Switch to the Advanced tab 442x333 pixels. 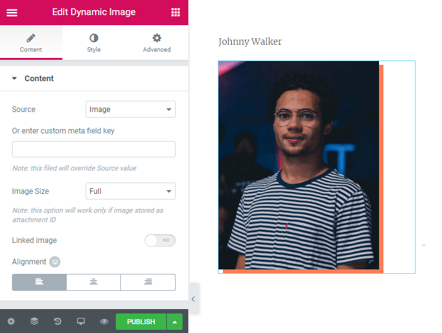click(157, 43)
